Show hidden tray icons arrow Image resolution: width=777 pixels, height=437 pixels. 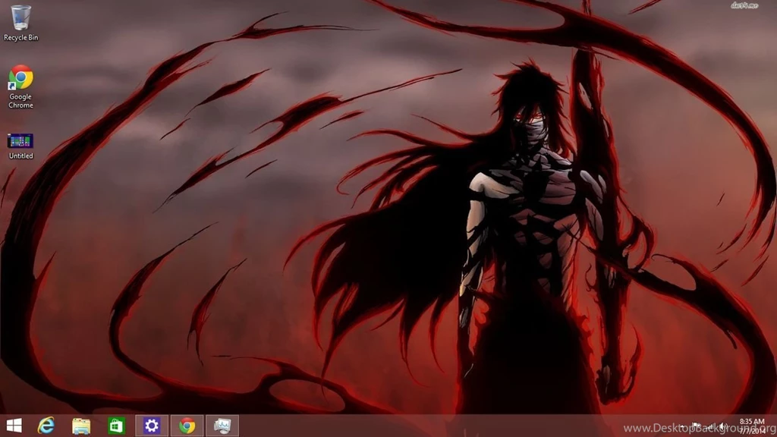point(682,426)
